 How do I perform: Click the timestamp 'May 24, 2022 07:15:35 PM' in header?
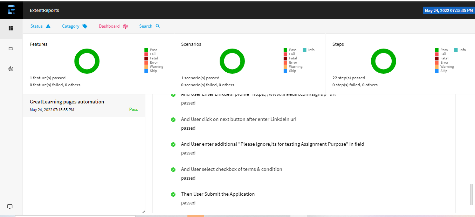[x=448, y=10]
